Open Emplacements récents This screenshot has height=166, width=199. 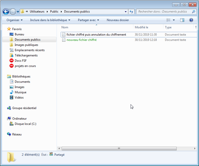pyautogui.click(x=30, y=50)
